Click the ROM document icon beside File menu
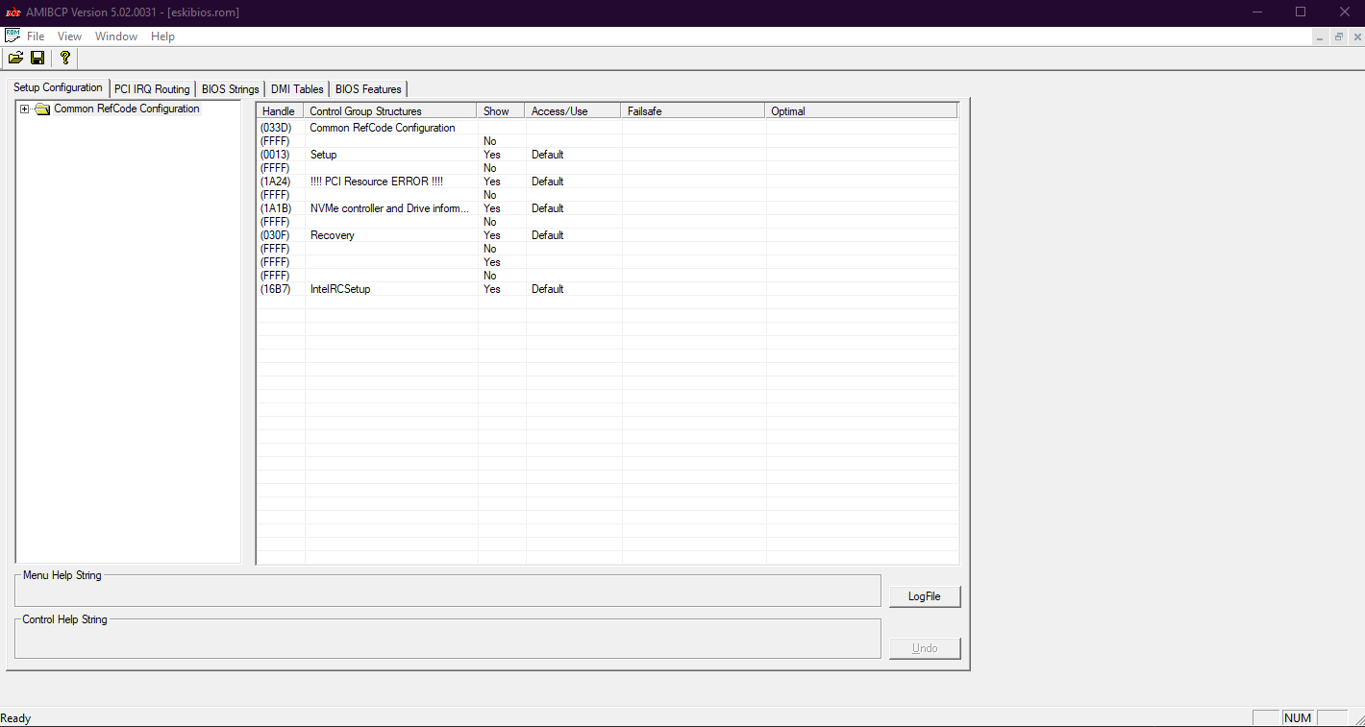 coord(12,36)
